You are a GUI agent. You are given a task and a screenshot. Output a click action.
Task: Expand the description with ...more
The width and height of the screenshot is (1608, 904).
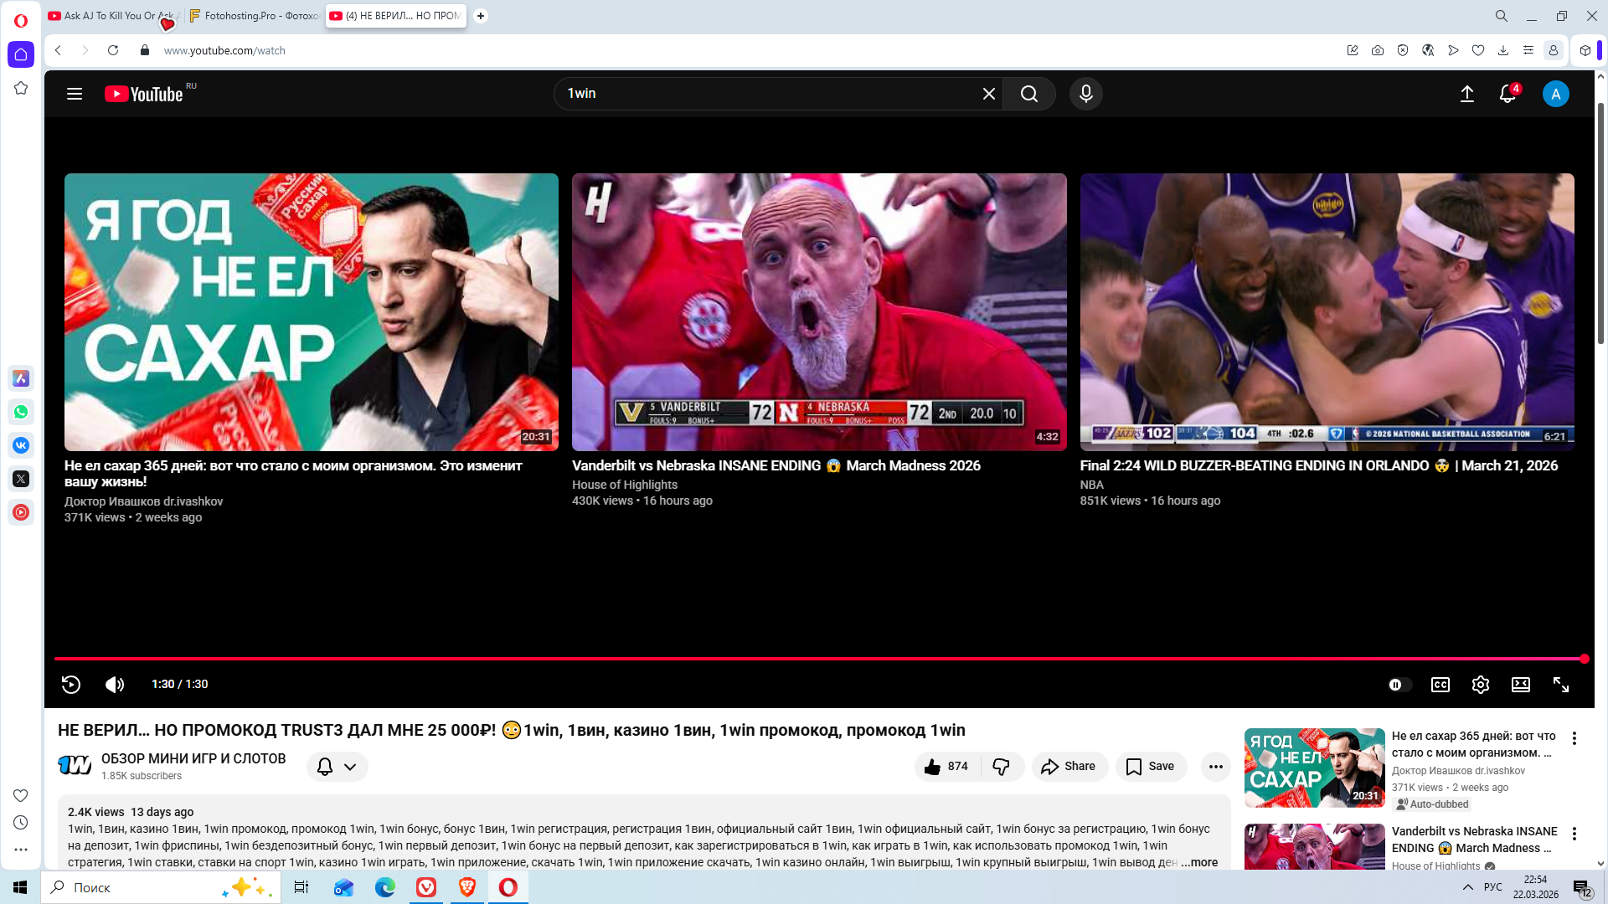click(1199, 862)
